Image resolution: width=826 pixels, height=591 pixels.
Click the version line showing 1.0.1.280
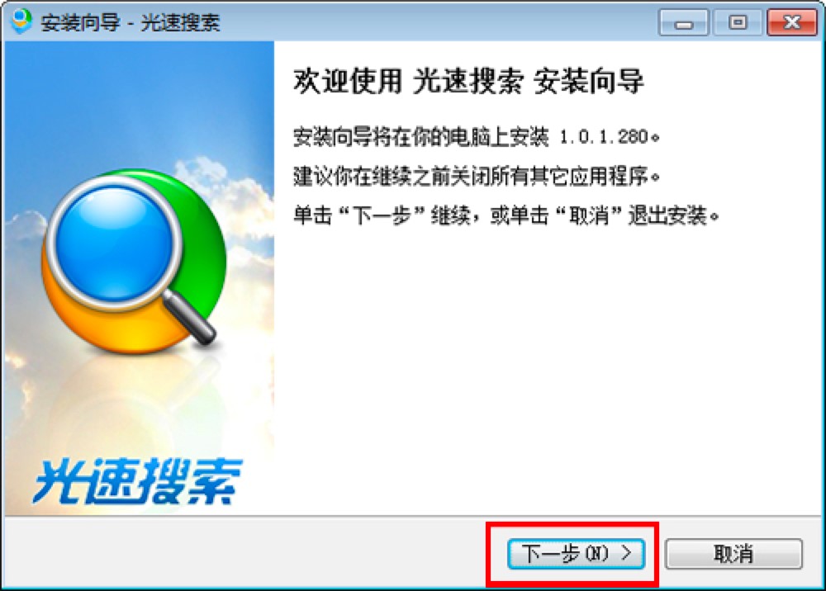pos(477,137)
